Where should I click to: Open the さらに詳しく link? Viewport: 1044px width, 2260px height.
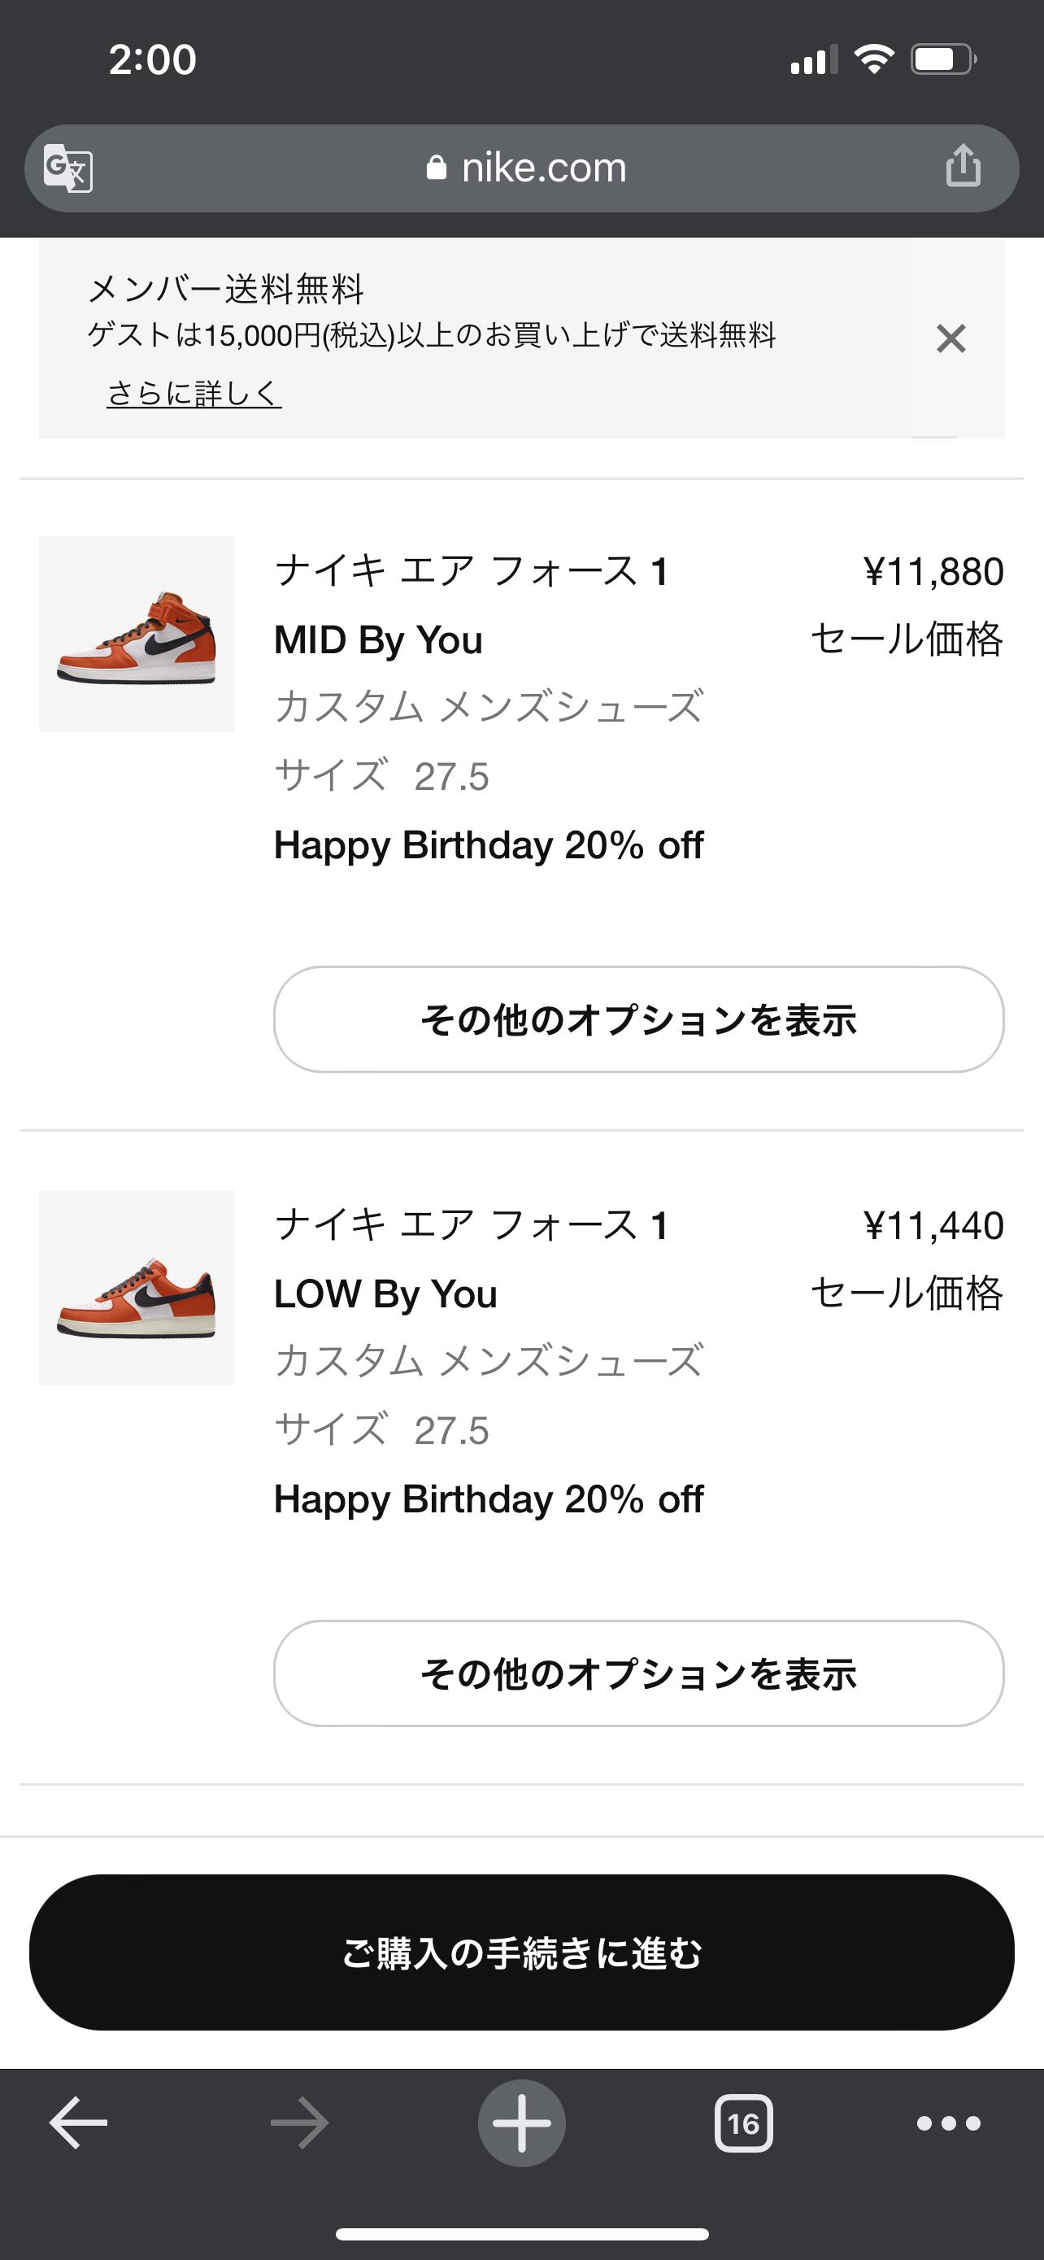[x=194, y=393]
